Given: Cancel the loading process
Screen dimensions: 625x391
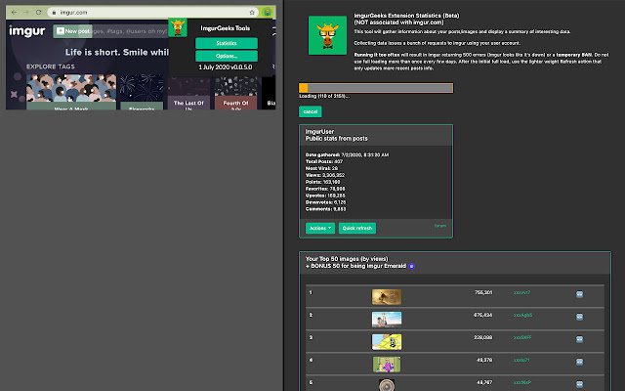Looking at the screenshot, I should click(311, 111).
